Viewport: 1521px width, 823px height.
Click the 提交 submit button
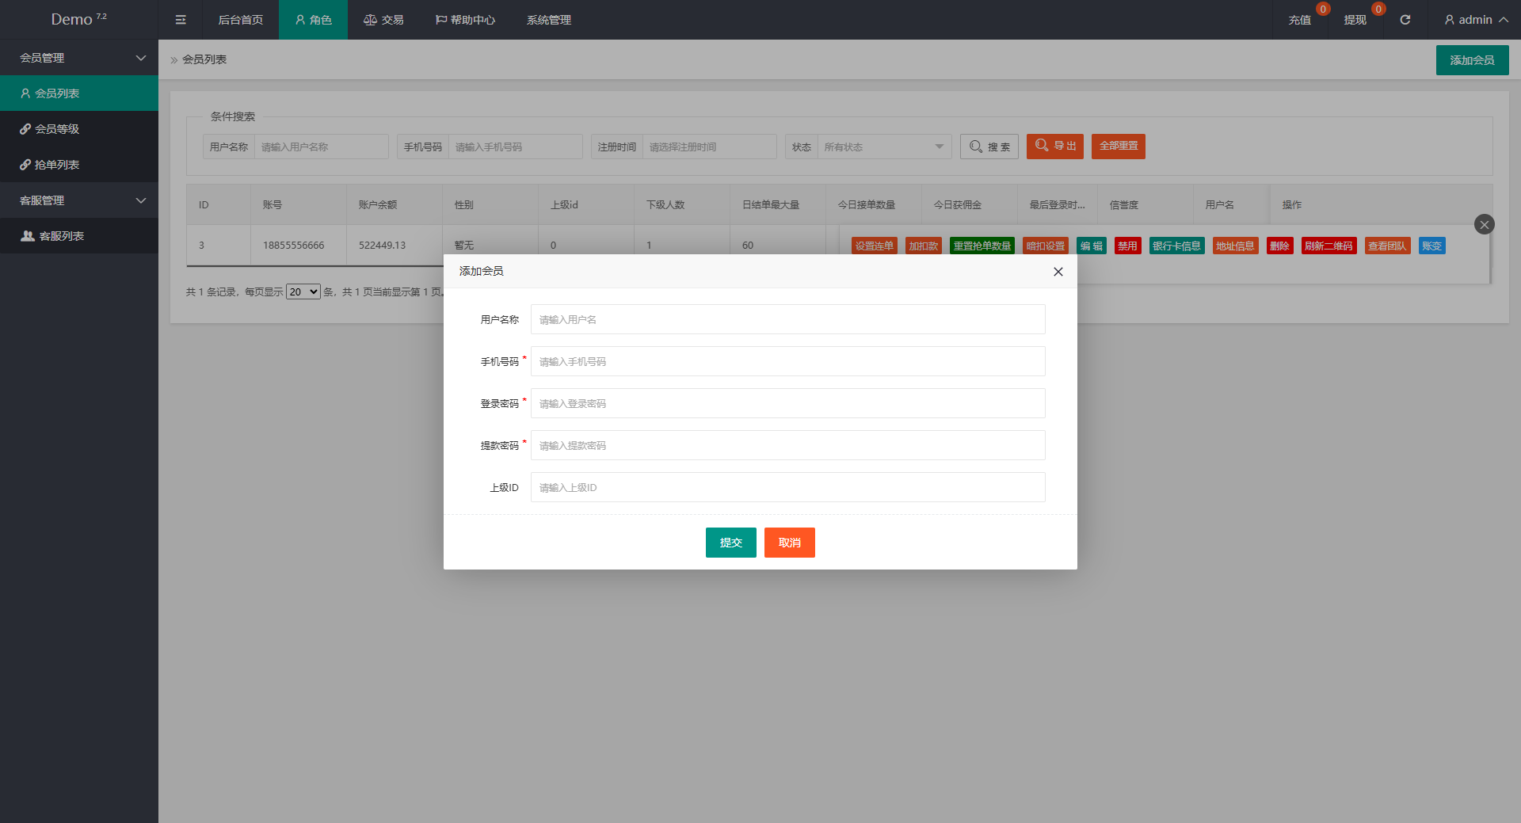pyautogui.click(x=730, y=543)
